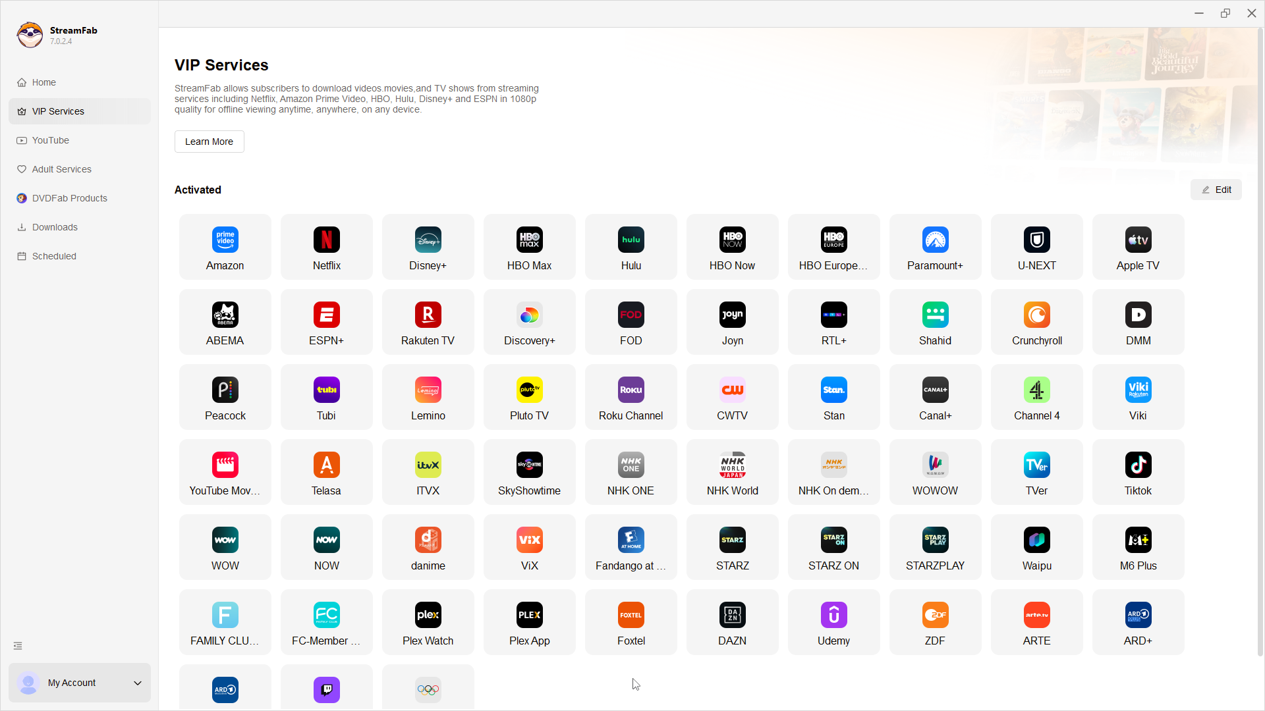Launch the FAMILY CLUB service
Screen dimensions: 1265x711
[x=225, y=622]
